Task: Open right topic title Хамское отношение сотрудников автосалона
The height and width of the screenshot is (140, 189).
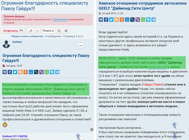Action: point(143,5)
